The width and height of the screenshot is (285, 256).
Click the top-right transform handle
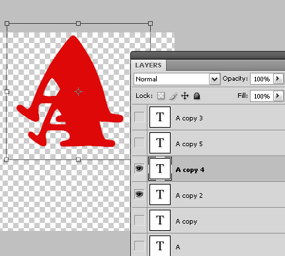[150, 23]
